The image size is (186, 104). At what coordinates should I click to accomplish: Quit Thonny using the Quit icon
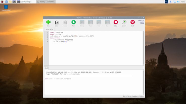132,23
